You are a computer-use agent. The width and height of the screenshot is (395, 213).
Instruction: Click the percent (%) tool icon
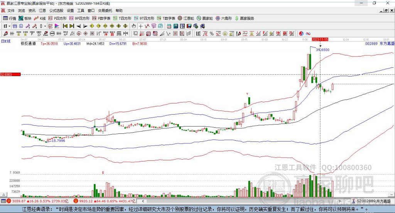click(x=212, y=34)
